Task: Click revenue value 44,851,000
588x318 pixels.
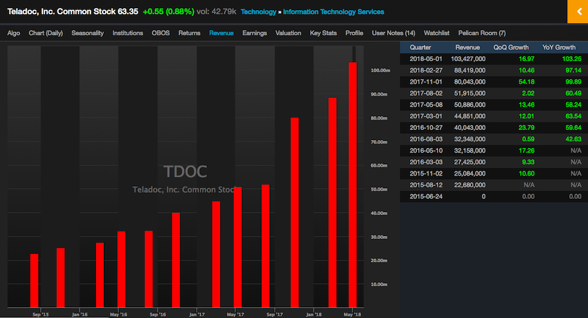Action: 469,116
